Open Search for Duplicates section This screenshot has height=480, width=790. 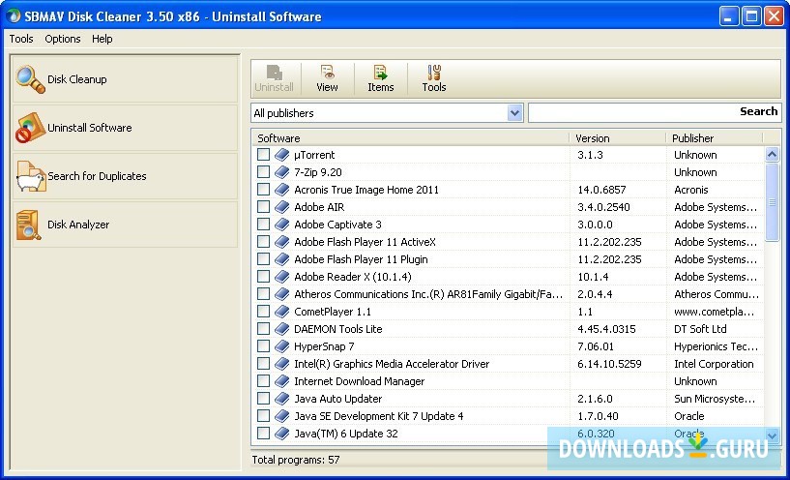click(125, 176)
